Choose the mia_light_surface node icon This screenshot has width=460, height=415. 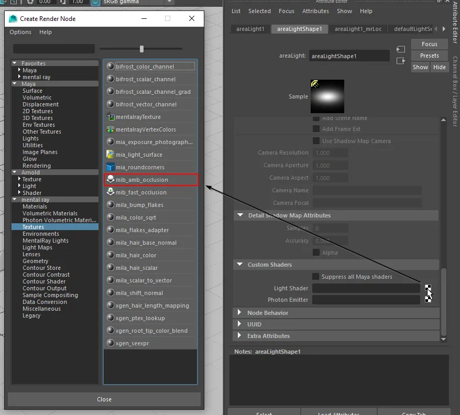pos(111,155)
